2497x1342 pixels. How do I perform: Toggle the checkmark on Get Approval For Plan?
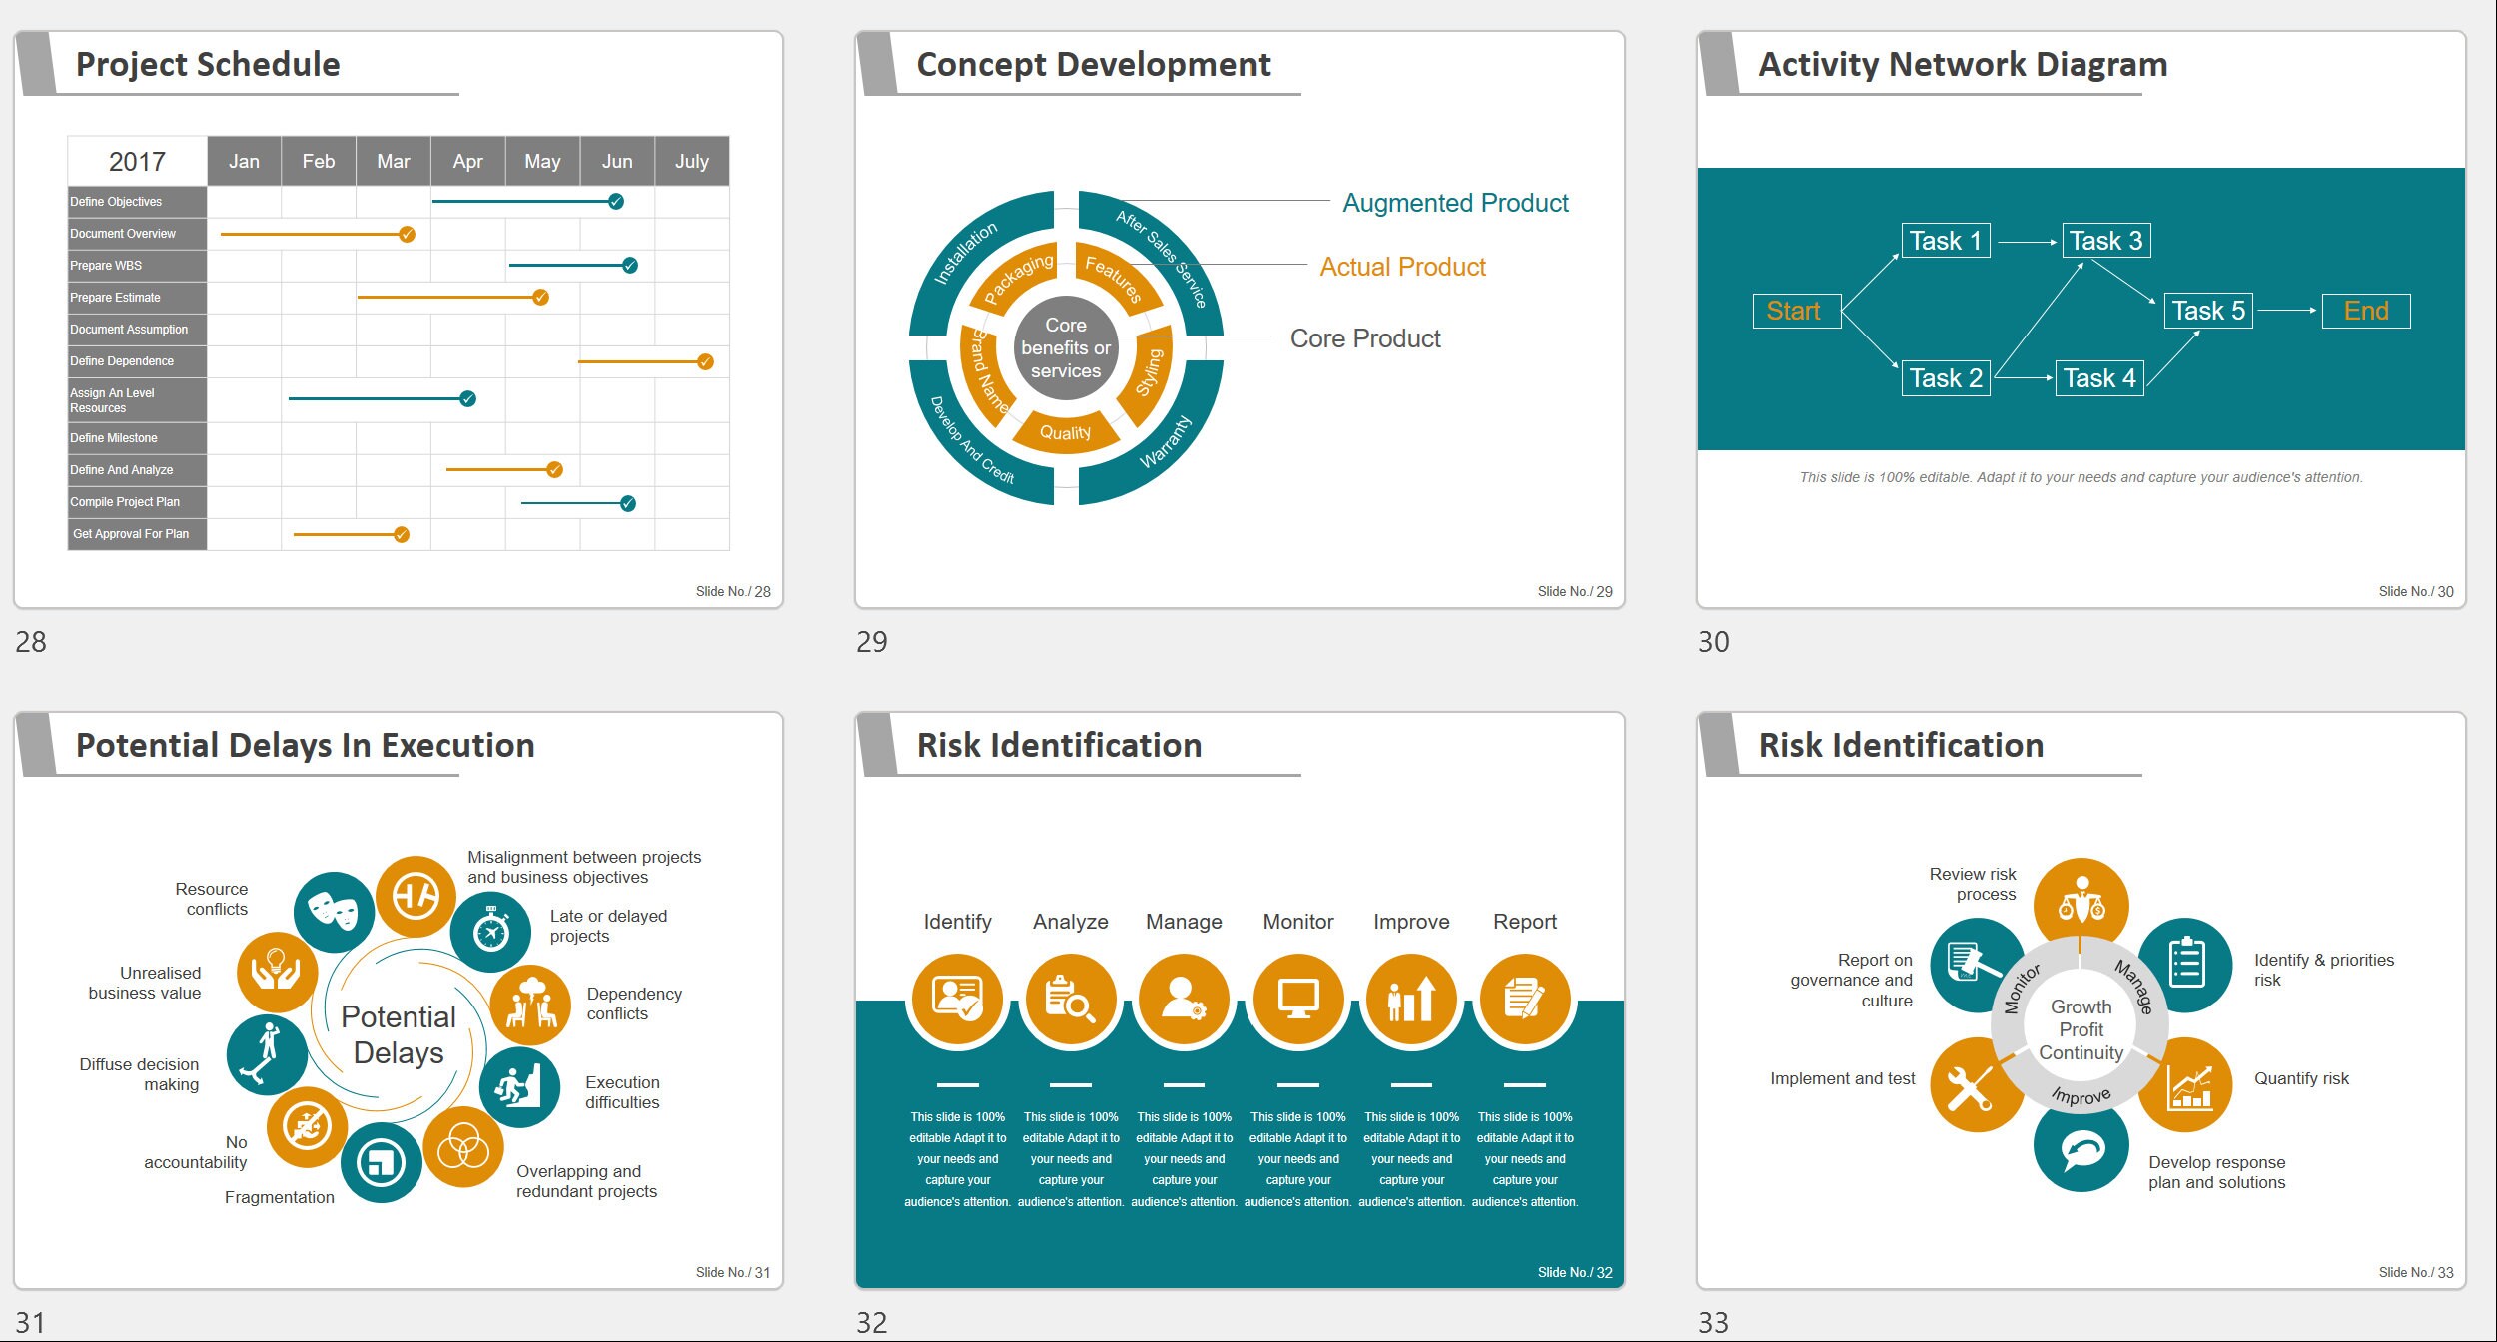click(x=401, y=533)
